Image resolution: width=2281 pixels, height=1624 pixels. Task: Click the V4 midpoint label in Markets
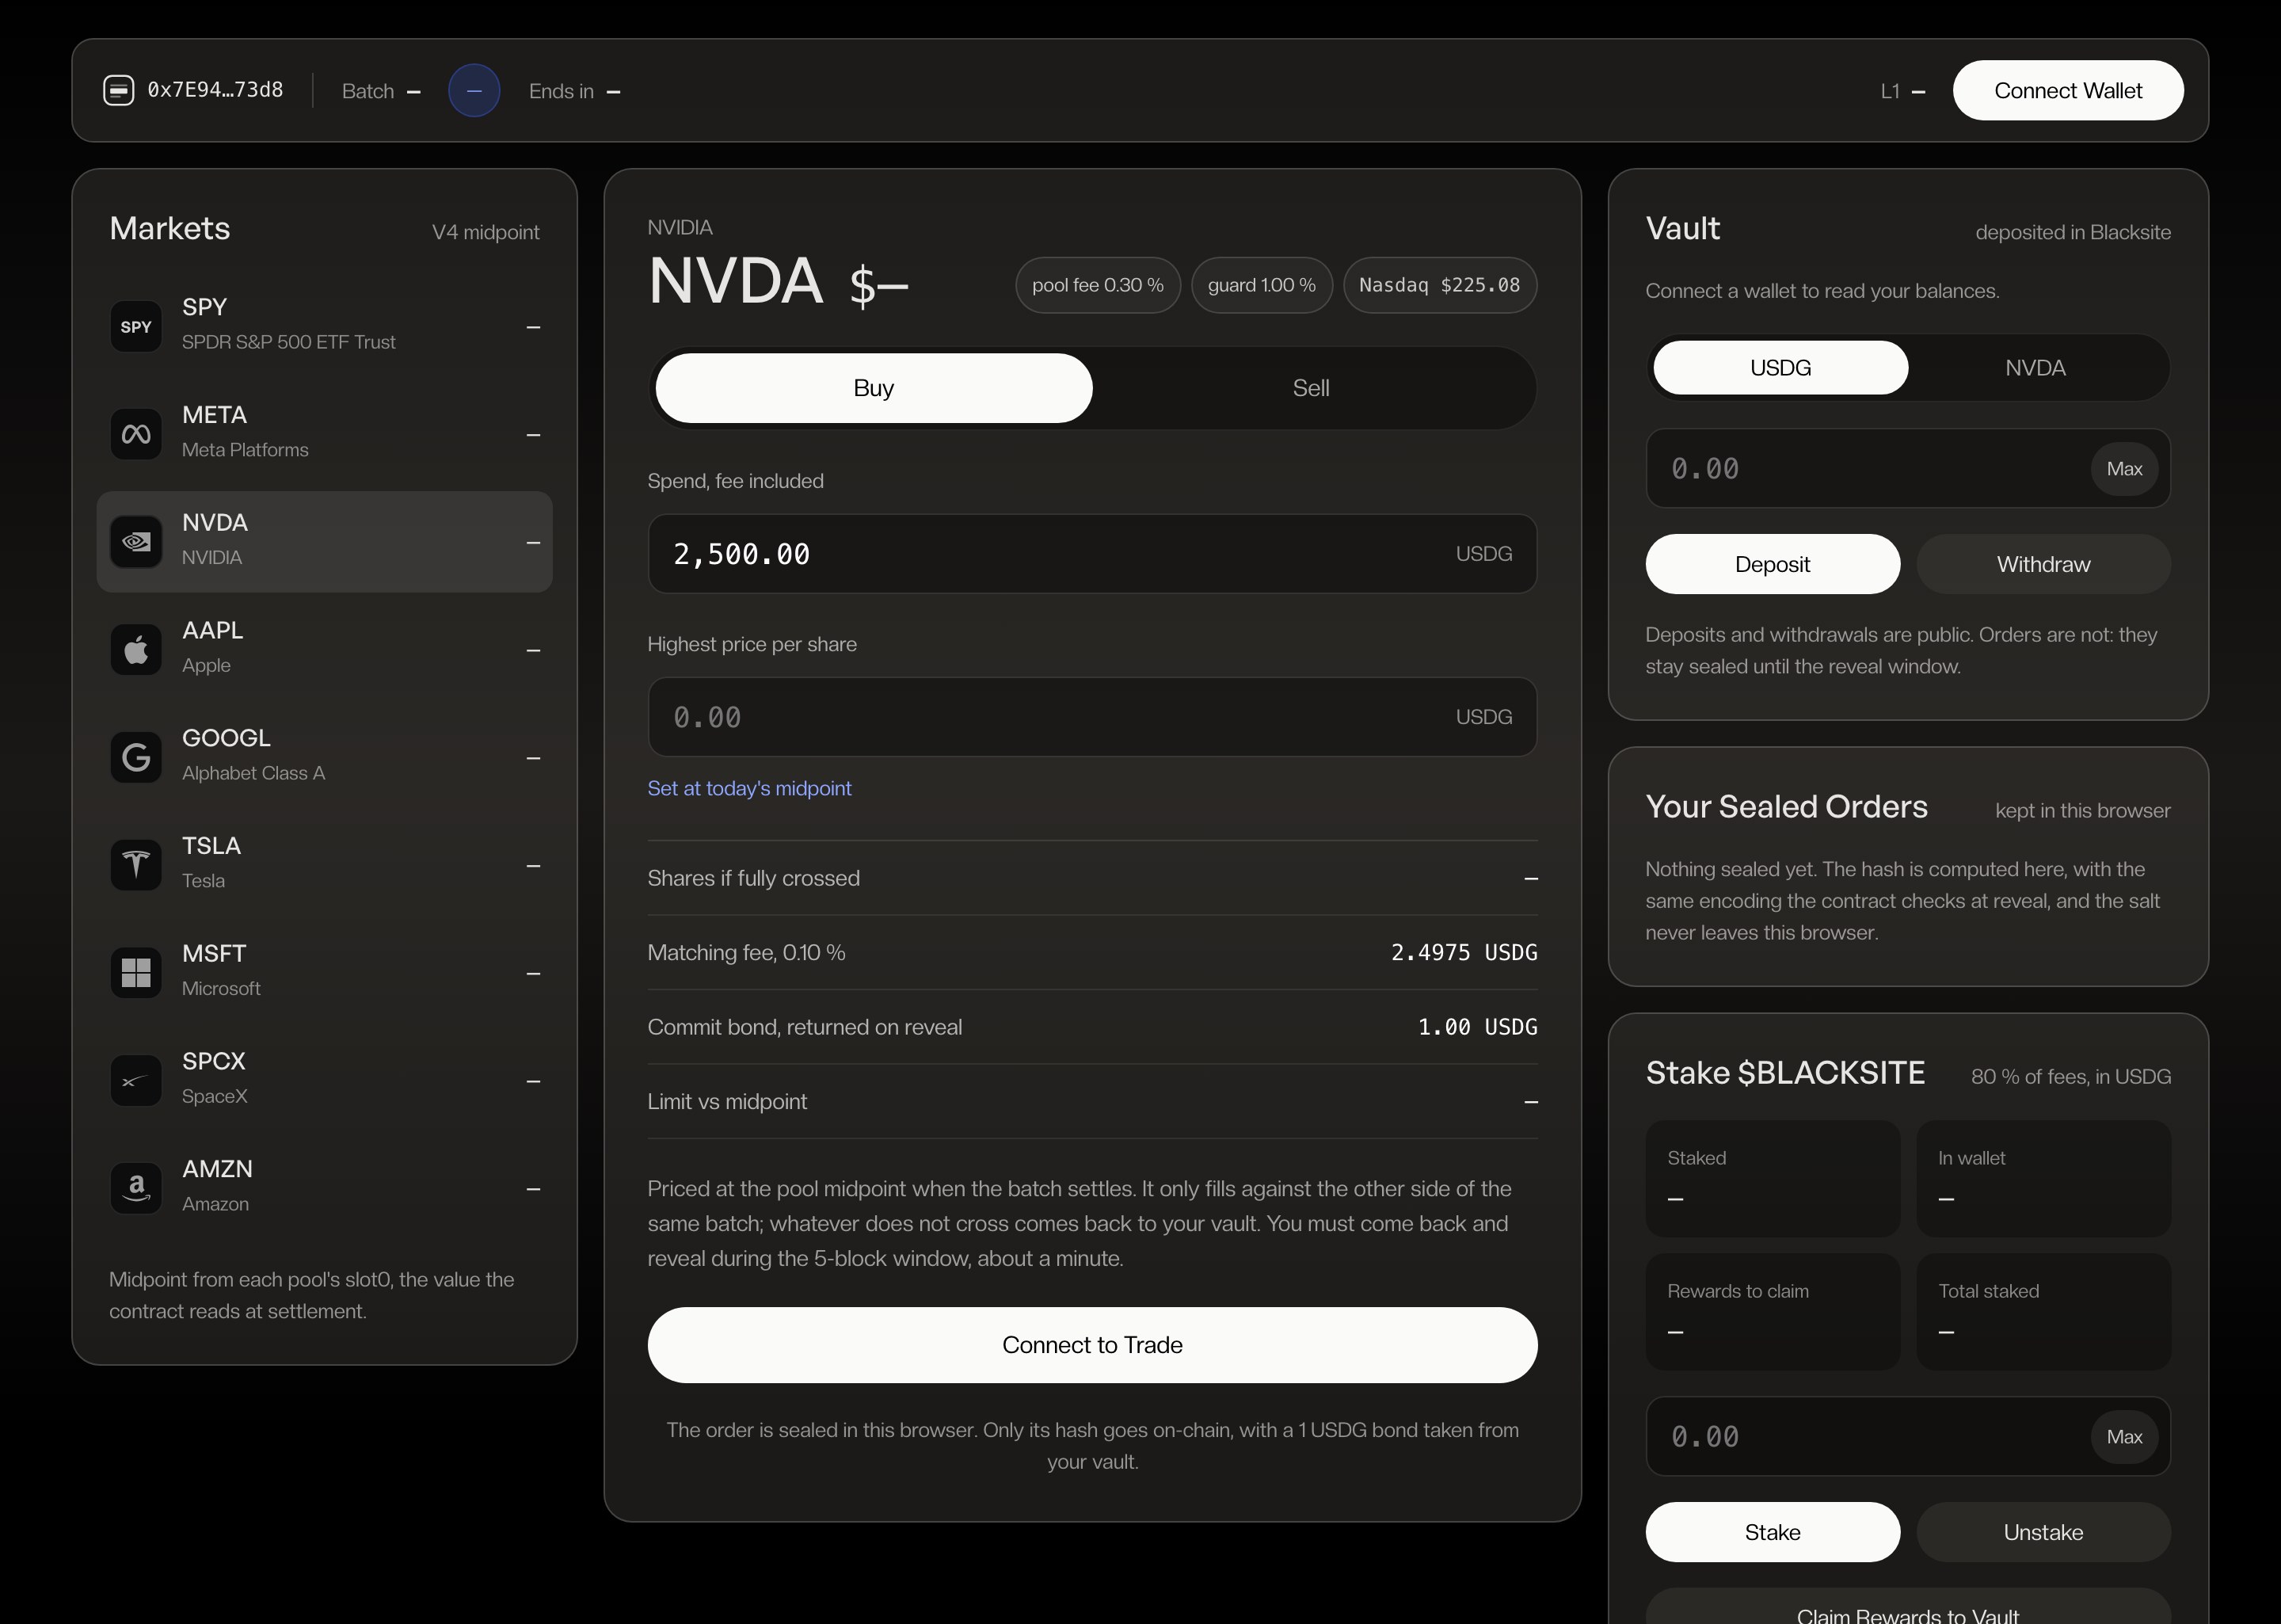tap(485, 232)
